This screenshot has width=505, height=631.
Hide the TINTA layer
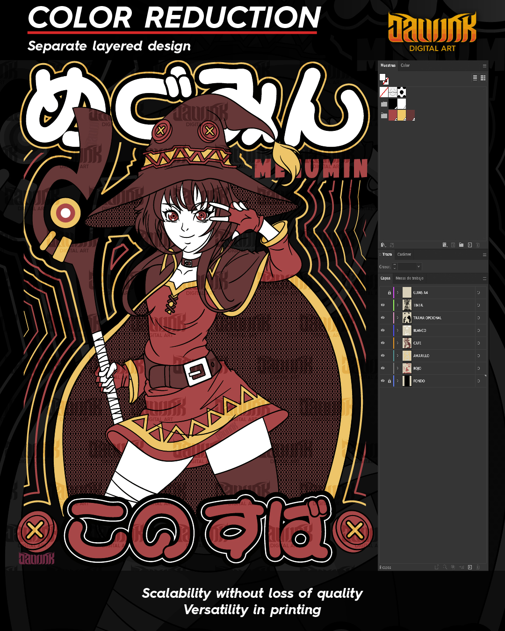point(383,305)
